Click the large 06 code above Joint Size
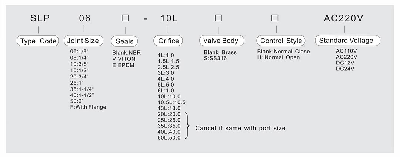 [84, 18]
